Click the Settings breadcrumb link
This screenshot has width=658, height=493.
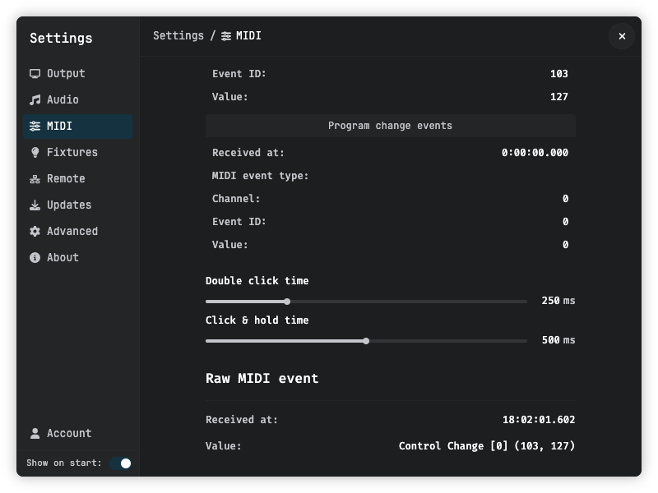(x=178, y=36)
